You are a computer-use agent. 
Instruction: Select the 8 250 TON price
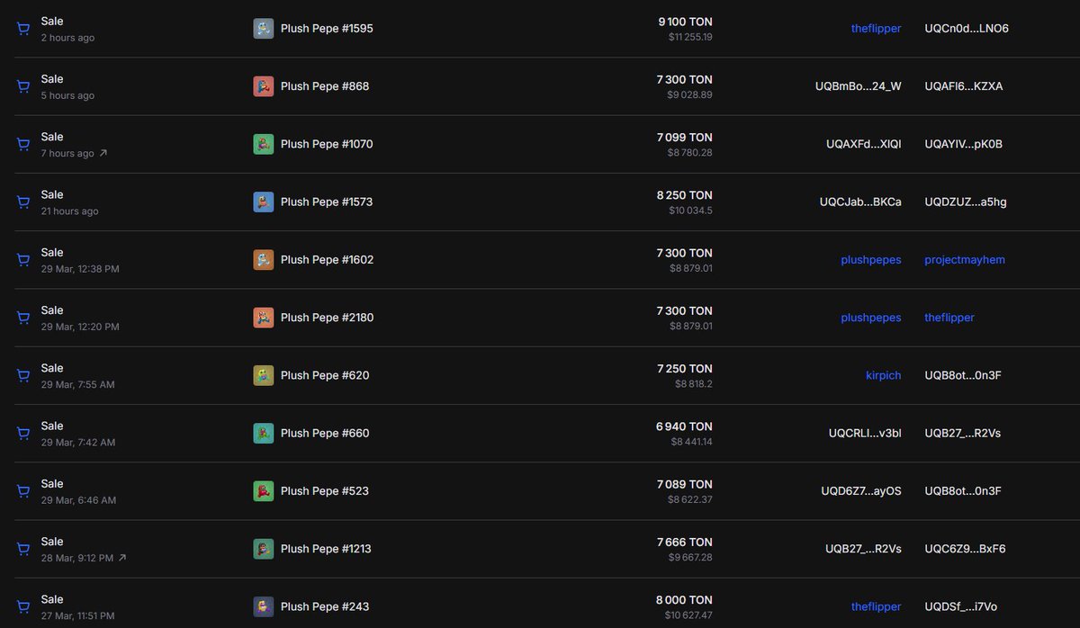pyautogui.click(x=685, y=195)
